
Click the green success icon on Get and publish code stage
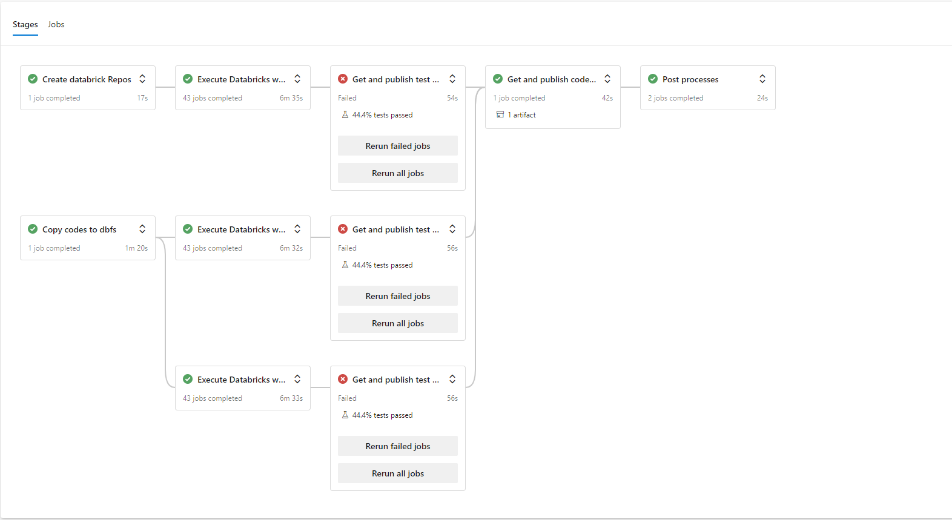[x=498, y=79]
